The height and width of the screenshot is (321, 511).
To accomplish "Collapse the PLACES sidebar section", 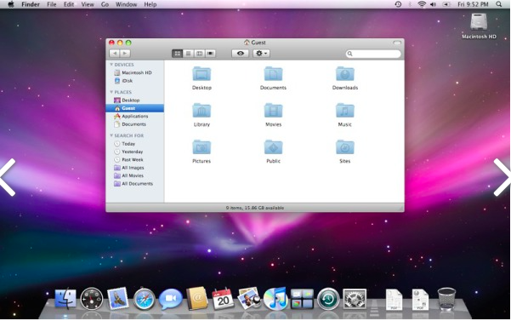I will (x=111, y=92).
